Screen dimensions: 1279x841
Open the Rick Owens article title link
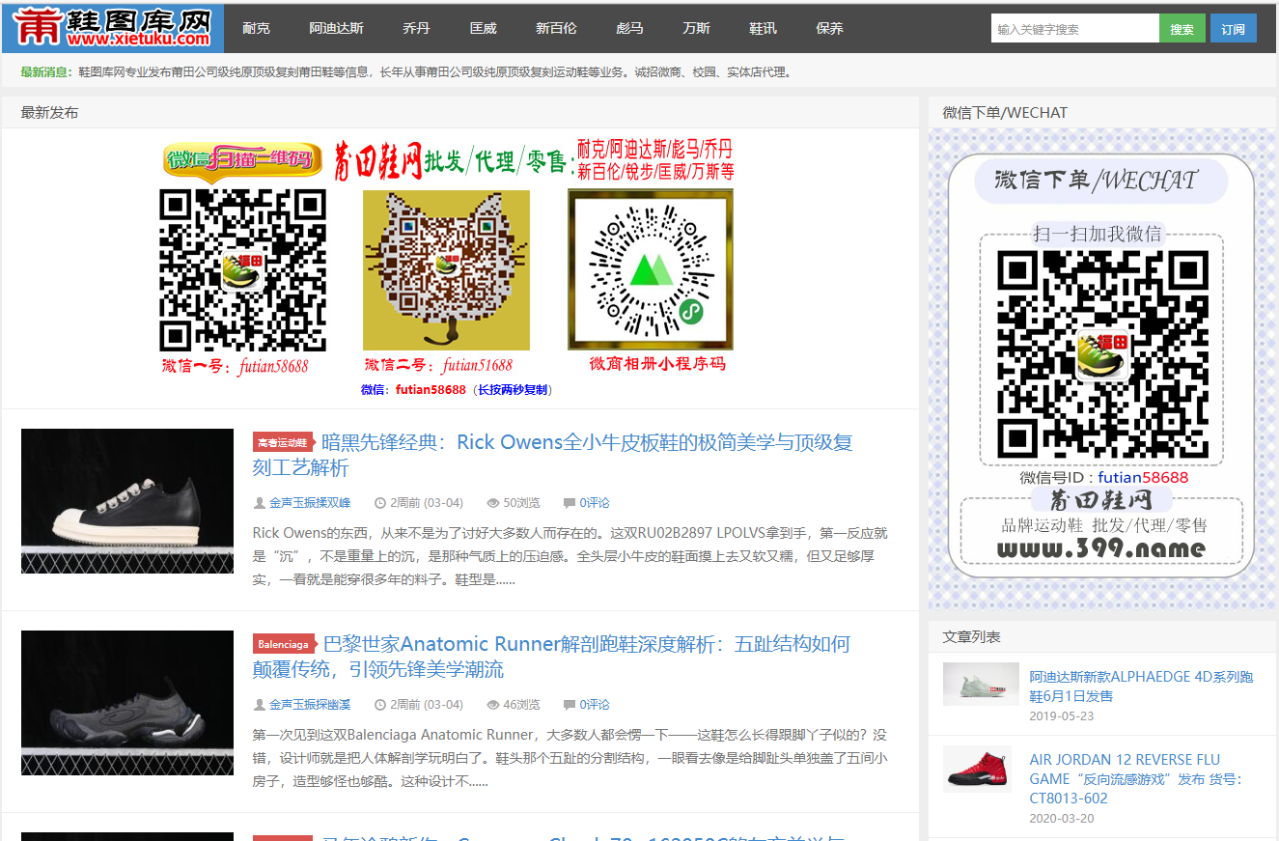point(587,443)
